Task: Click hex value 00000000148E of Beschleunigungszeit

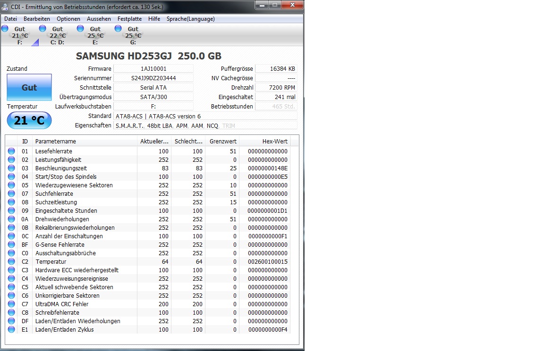Action: (267, 168)
